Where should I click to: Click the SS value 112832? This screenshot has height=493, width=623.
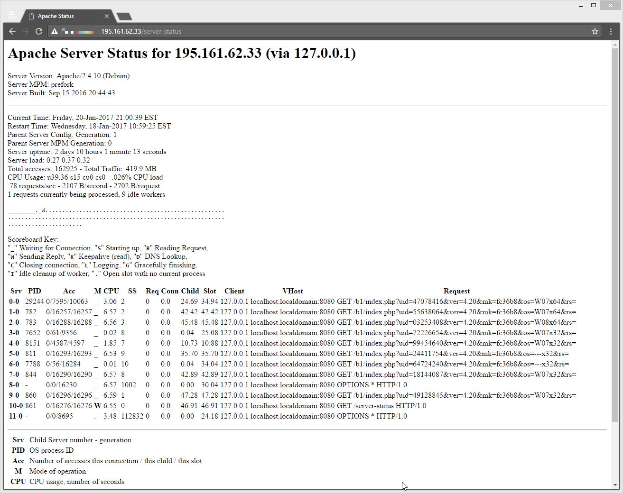coord(132,416)
